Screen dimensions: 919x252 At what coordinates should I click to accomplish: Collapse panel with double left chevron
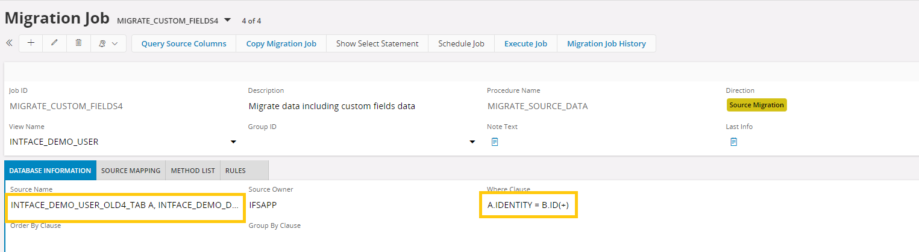click(9, 43)
